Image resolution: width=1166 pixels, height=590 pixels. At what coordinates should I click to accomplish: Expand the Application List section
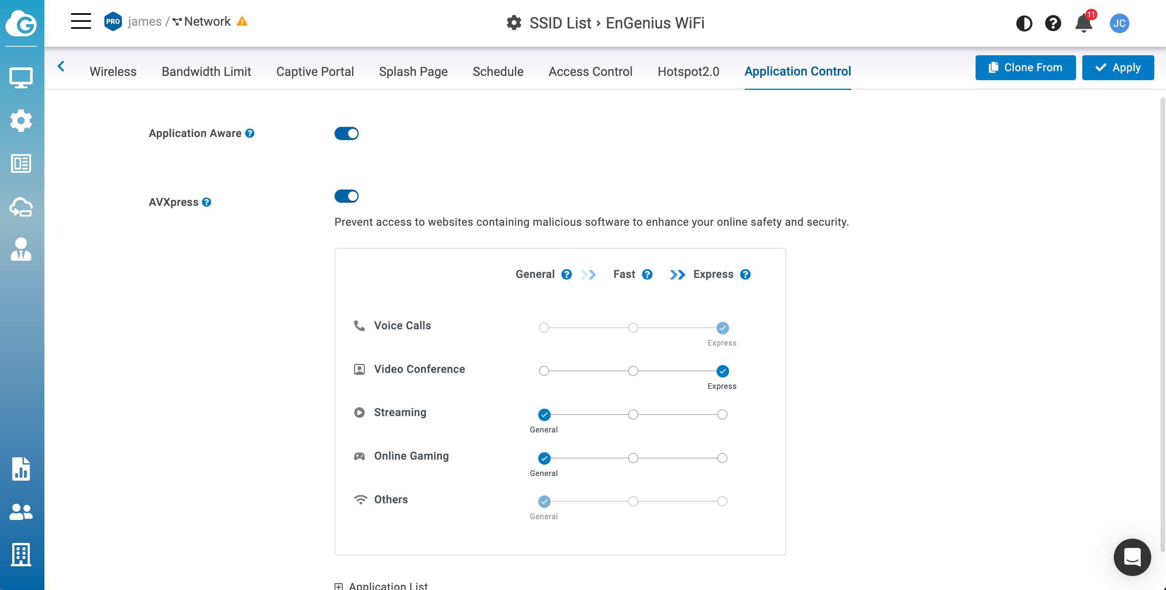pos(338,586)
